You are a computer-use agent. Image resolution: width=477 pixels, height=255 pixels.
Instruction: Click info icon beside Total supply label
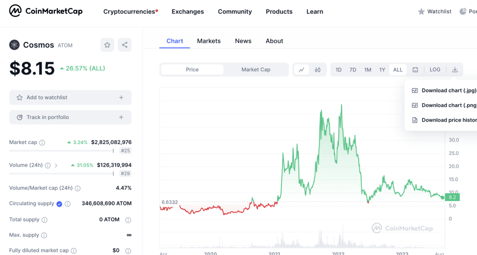click(44, 220)
